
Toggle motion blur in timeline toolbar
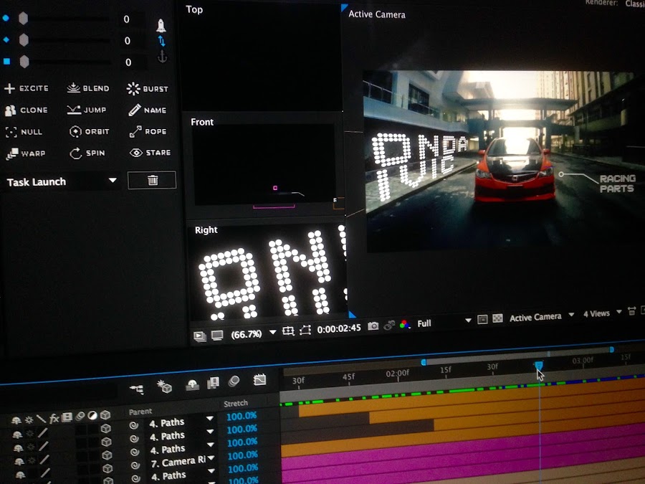pos(234,381)
